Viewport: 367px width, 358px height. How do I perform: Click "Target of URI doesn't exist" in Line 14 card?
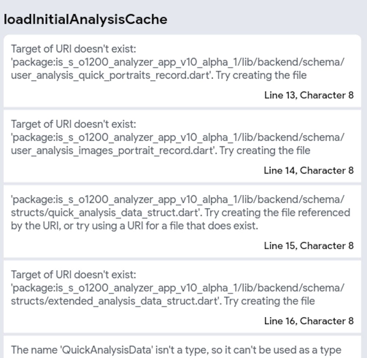(x=73, y=124)
